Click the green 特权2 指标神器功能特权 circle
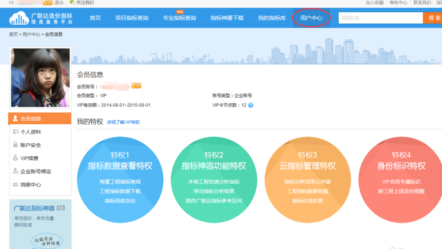442x249 pixels. point(214,180)
